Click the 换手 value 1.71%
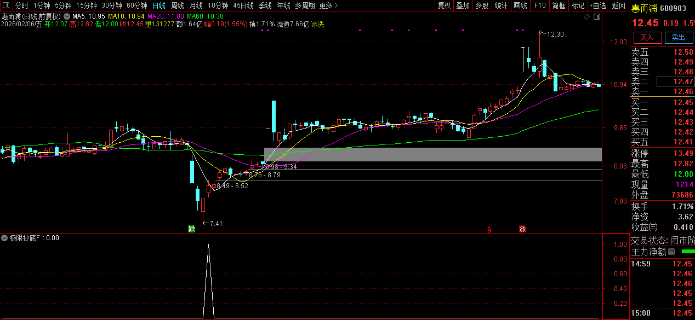The width and height of the screenshot is (695, 320). [x=682, y=206]
